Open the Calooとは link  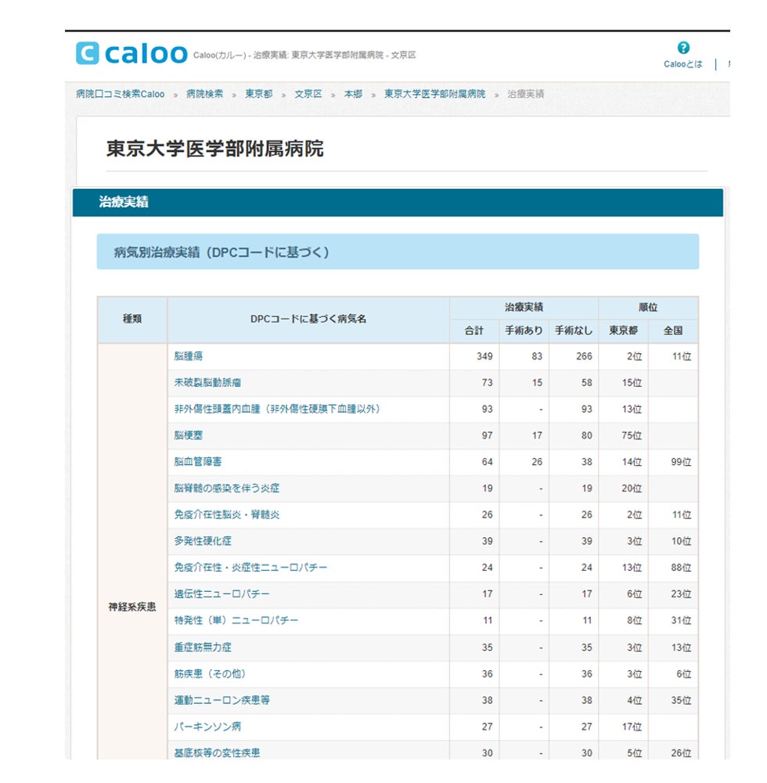(682, 64)
